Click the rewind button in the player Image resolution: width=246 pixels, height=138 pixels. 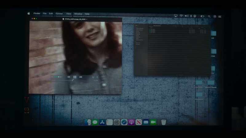(x=69, y=77)
